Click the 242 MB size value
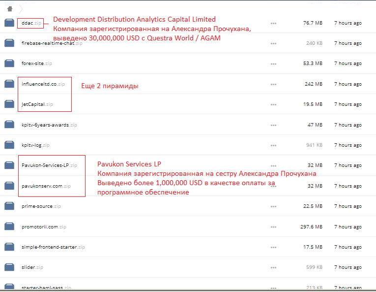 click(x=314, y=84)
